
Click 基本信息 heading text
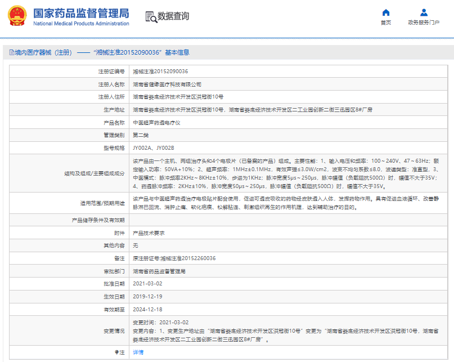pos(177,52)
